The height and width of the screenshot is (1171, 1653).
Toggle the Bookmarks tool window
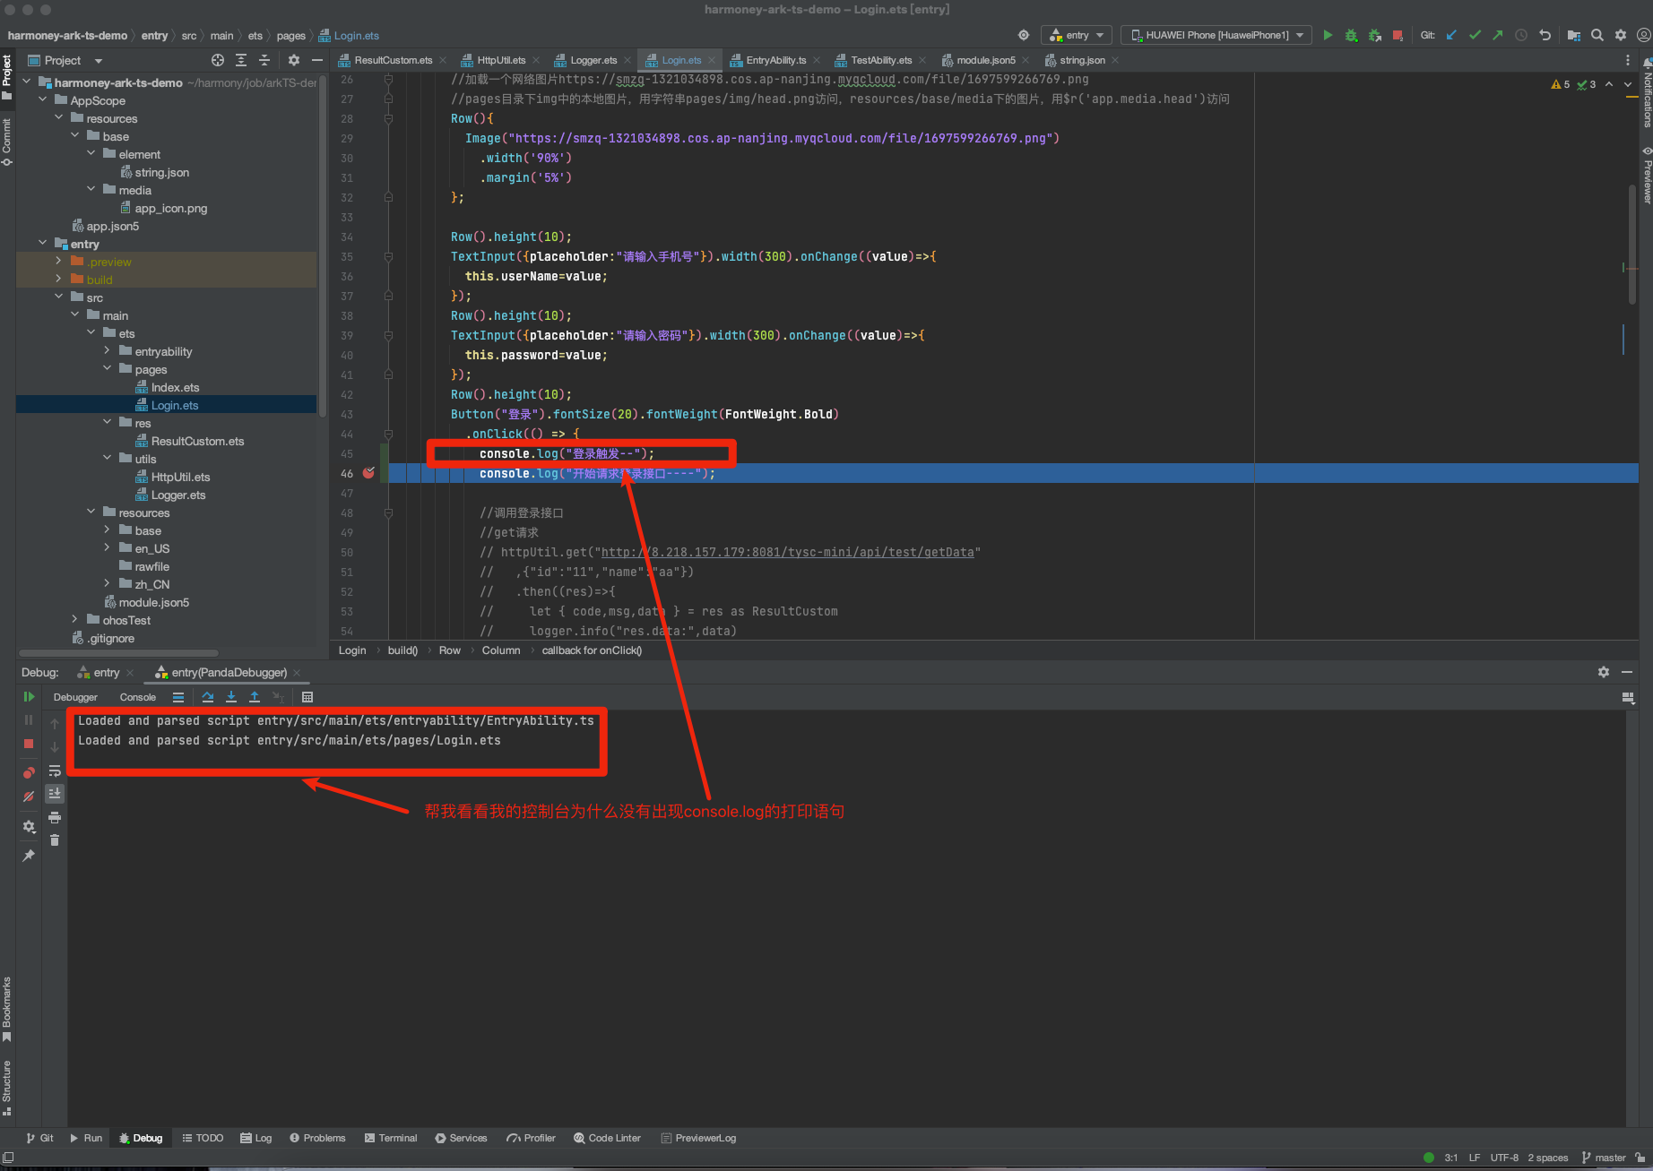tap(6, 1009)
